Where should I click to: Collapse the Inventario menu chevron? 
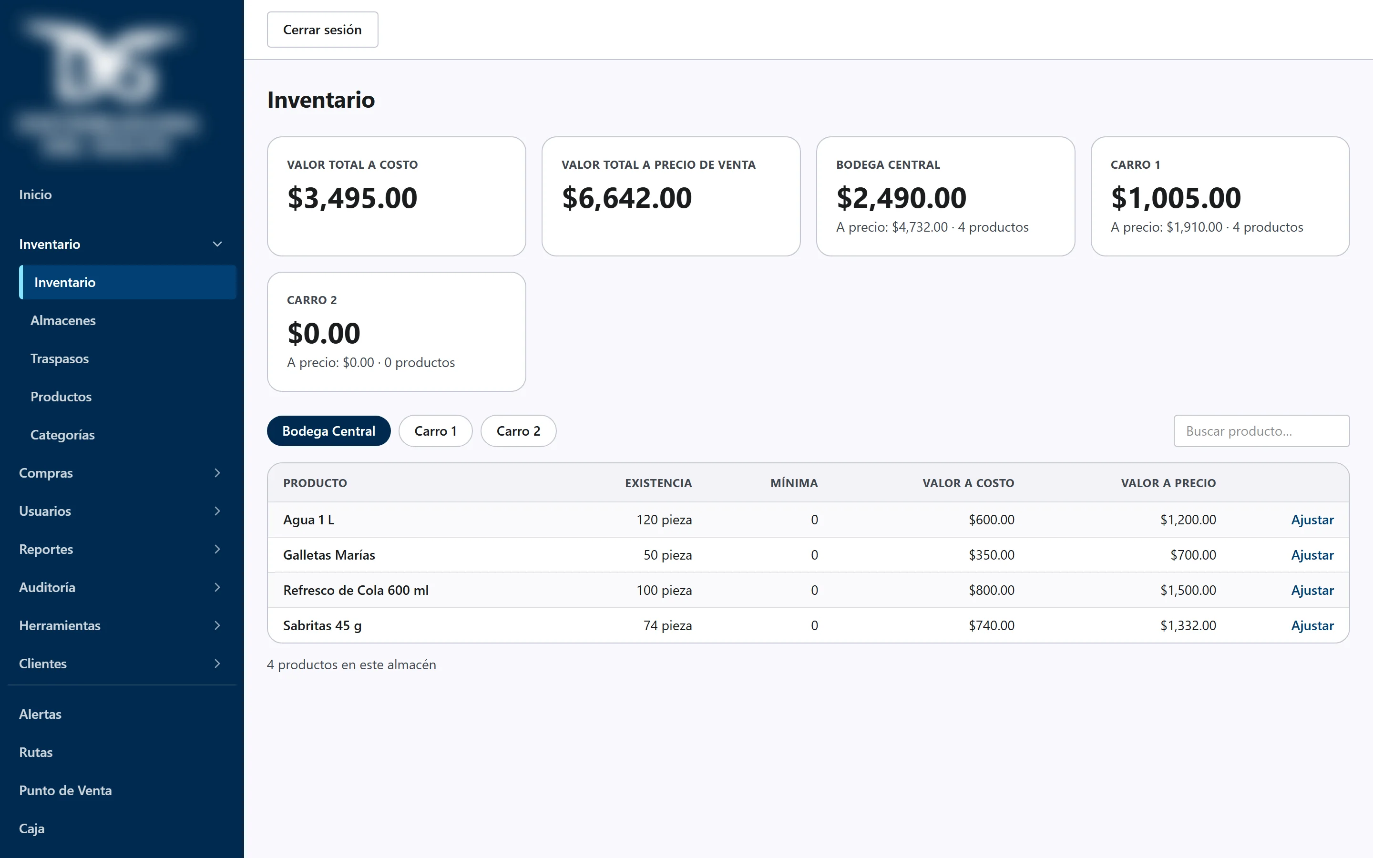pos(217,244)
